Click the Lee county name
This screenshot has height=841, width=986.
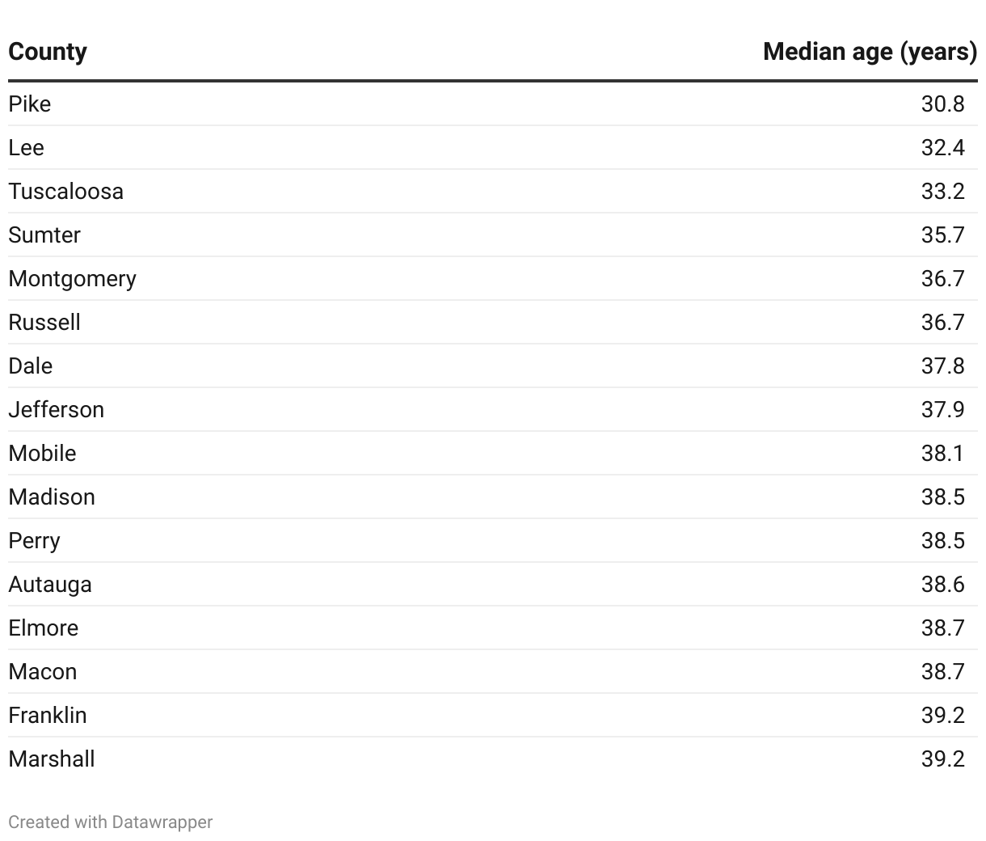pyautogui.click(x=27, y=148)
